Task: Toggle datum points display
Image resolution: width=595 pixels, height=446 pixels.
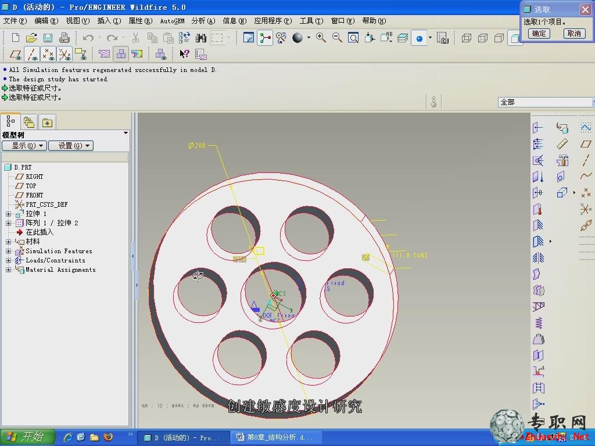Action: tap(48, 54)
